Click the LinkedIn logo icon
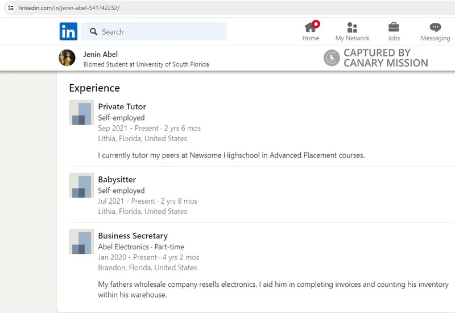The height and width of the screenshot is (313, 455). coord(68,31)
